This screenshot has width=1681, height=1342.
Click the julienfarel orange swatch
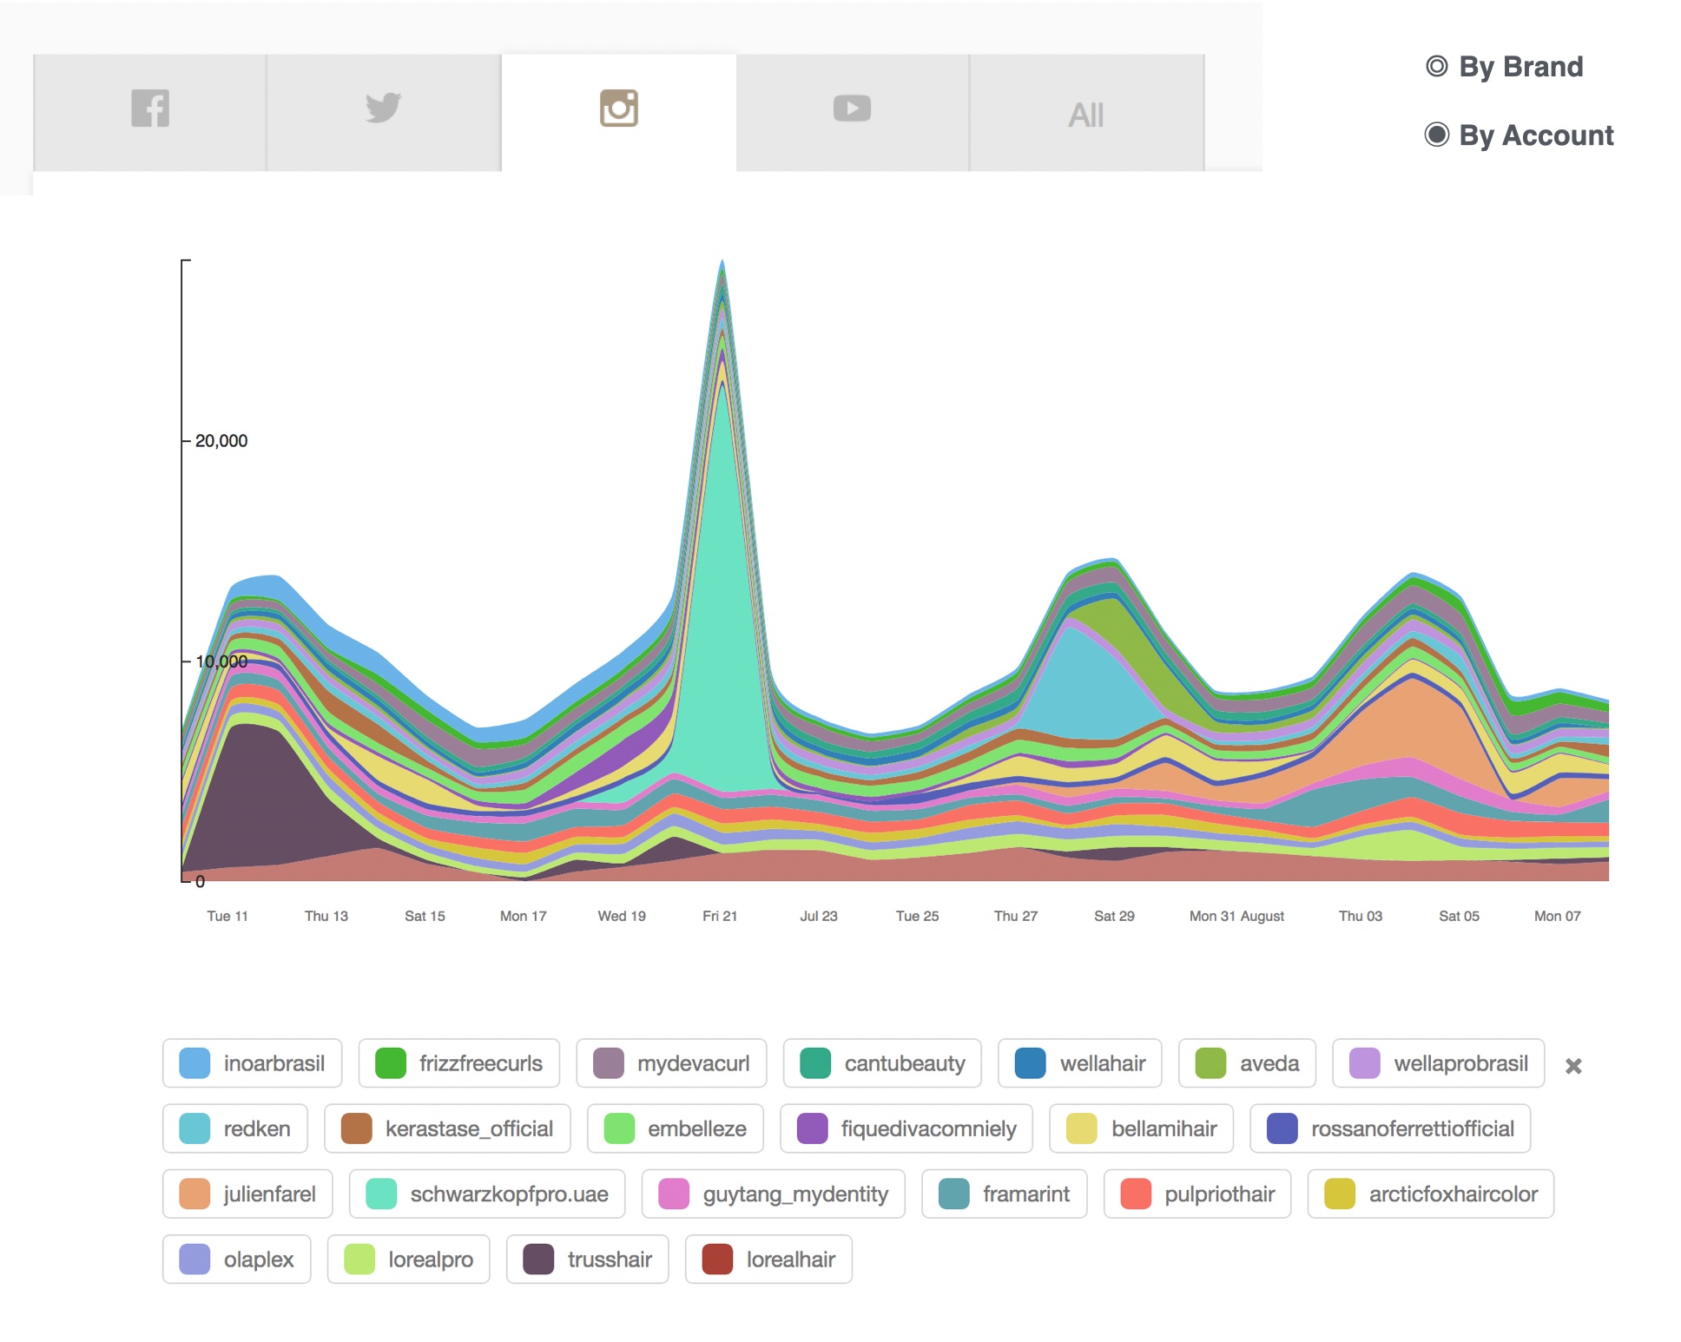tap(194, 1194)
